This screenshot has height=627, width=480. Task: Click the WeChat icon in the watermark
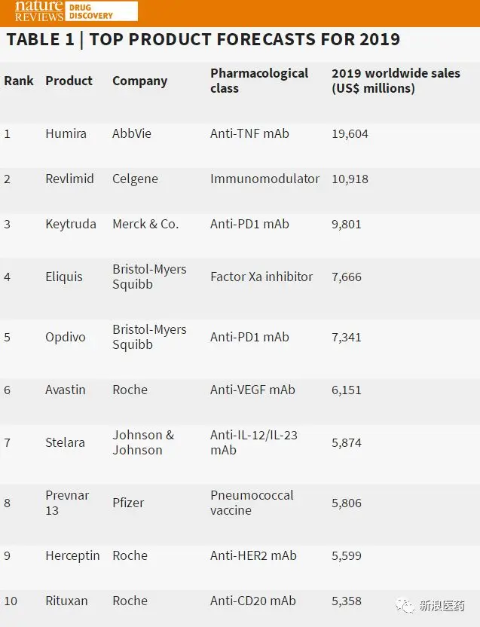click(405, 606)
